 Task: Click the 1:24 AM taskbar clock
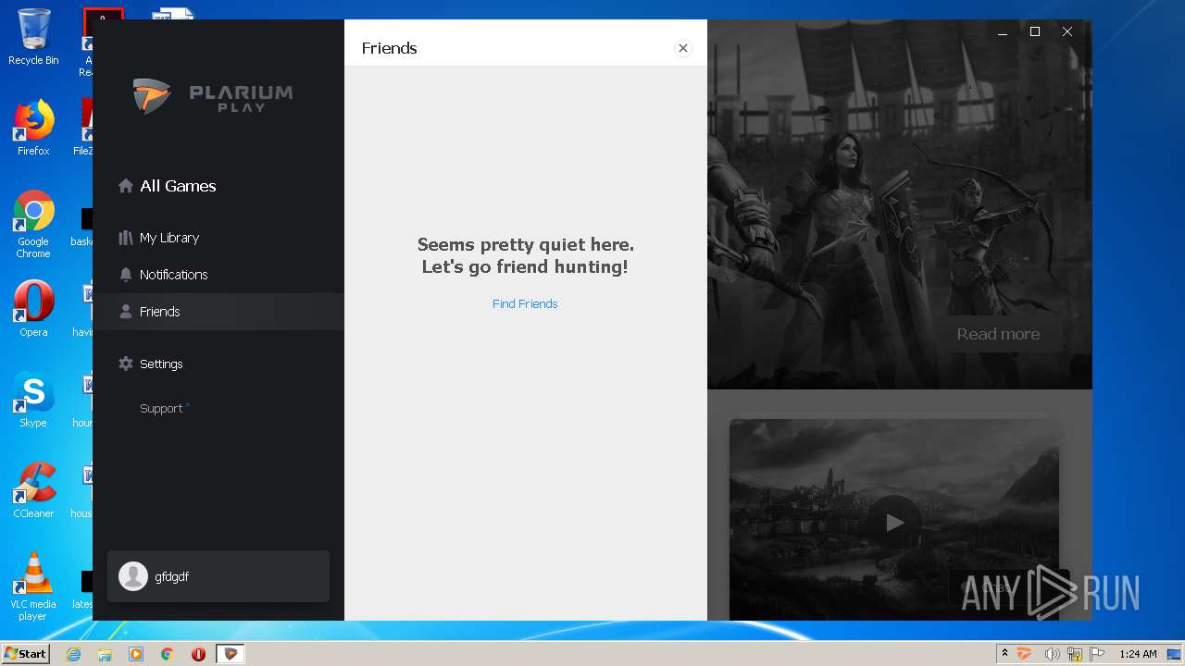[x=1138, y=654]
